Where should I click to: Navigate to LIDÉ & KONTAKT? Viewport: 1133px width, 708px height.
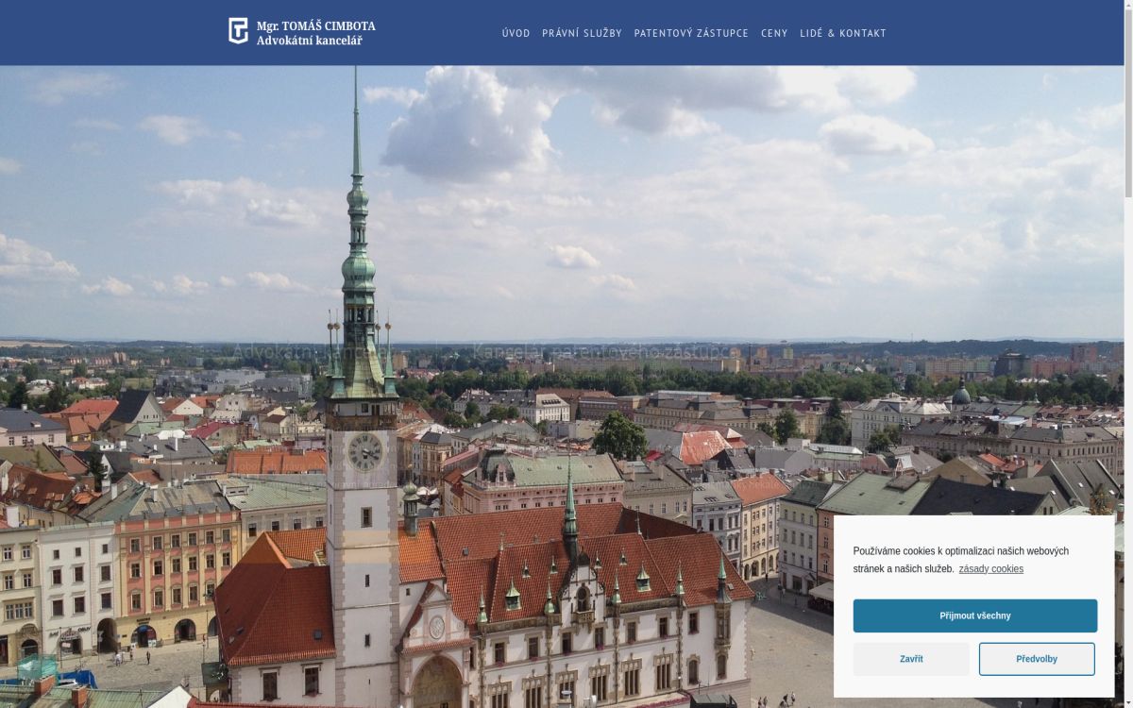pos(842,33)
